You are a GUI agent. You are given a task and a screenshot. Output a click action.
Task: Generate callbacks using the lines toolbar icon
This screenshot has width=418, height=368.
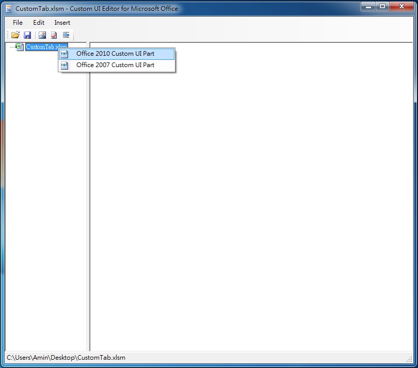(66, 35)
